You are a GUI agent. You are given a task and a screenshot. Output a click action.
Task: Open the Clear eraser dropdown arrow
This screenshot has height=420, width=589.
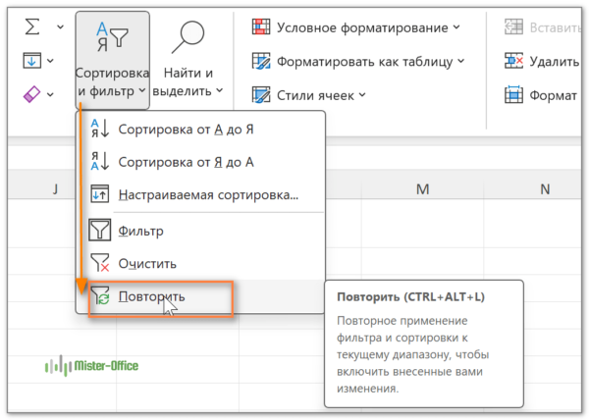tap(61, 96)
